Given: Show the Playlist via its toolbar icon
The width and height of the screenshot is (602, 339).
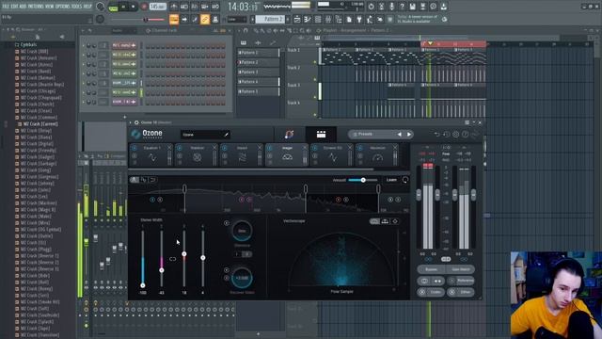Looking at the screenshot, I should pos(297,19).
